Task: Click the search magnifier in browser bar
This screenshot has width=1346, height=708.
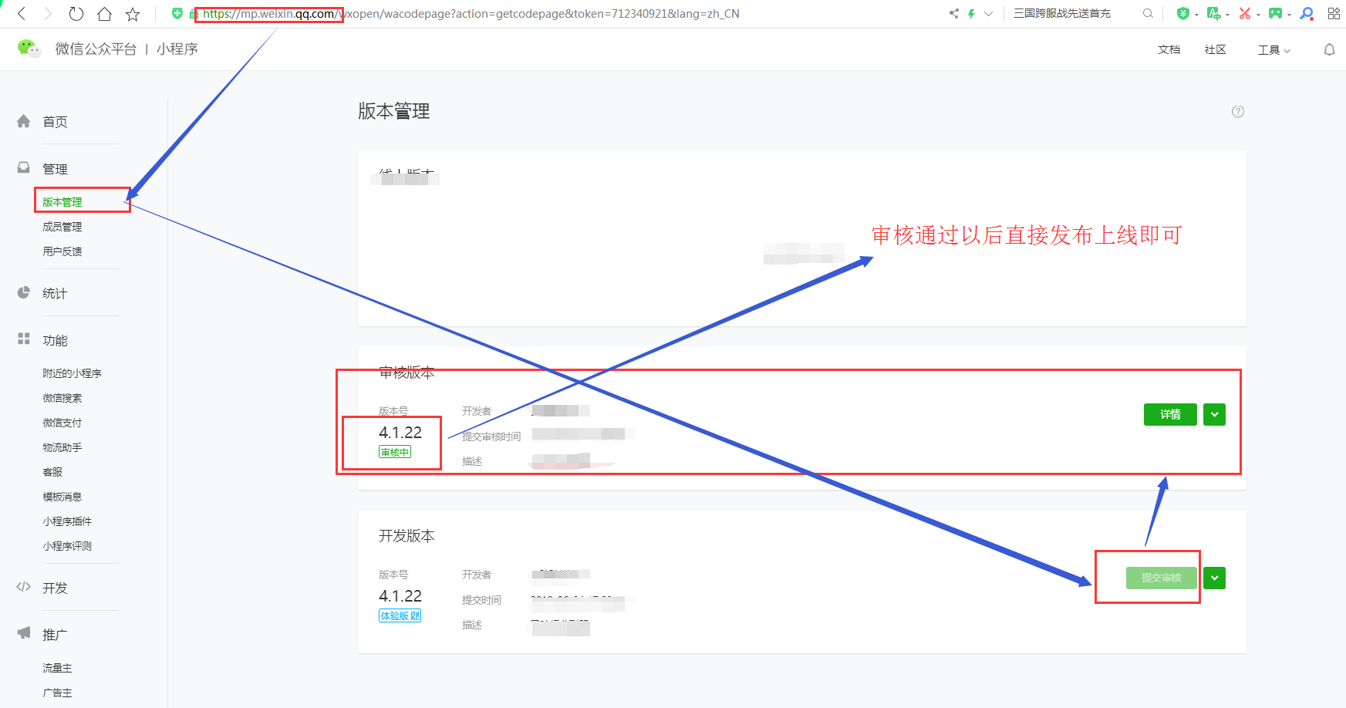Action: click(1148, 14)
